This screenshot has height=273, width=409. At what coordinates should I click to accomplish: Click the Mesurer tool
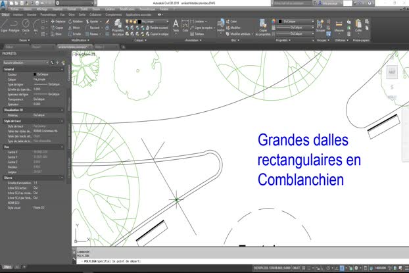coord(339,26)
